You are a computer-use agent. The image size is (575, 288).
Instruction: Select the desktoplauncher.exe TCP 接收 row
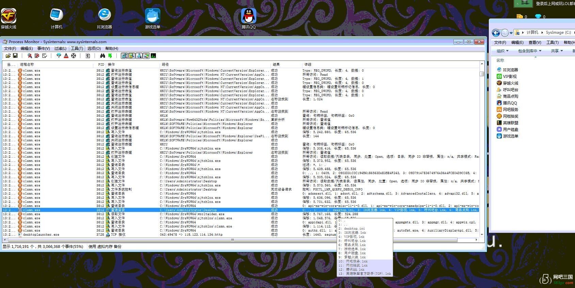(241, 235)
